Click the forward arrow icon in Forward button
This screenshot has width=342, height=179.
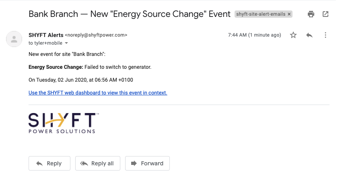[134, 163]
